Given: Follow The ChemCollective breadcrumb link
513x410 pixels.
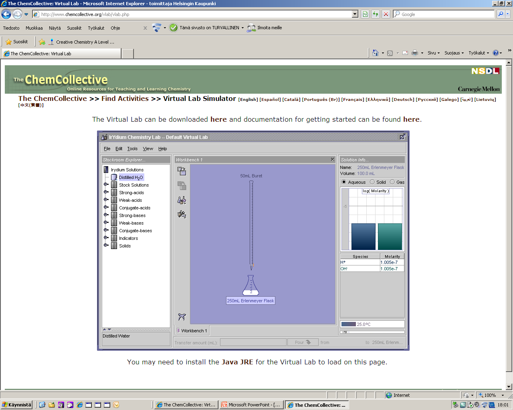Looking at the screenshot, I should (x=53, y=98).
